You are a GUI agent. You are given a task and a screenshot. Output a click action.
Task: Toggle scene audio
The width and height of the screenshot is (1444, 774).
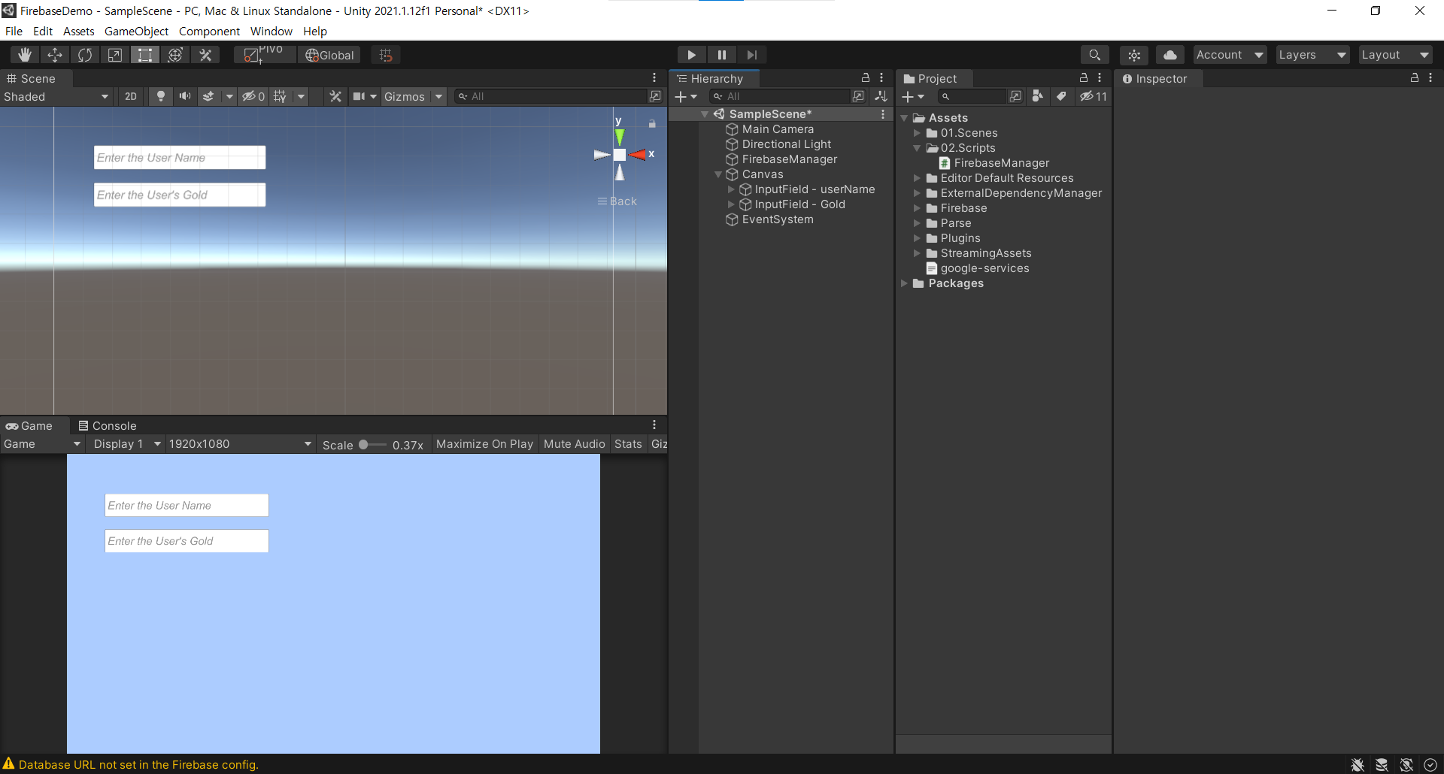(x=184, y=97)
